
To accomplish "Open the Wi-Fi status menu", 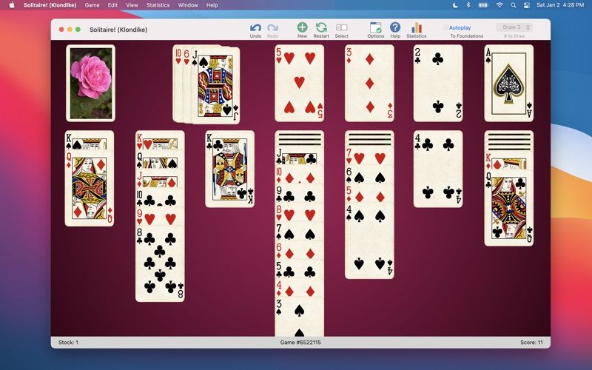I will pyautogui.click(x=499, y=5).
